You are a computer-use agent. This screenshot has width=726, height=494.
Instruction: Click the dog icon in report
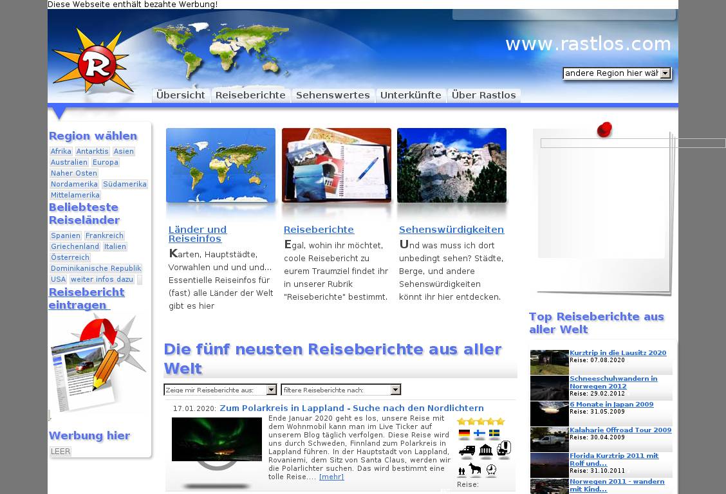click(475, 470)
